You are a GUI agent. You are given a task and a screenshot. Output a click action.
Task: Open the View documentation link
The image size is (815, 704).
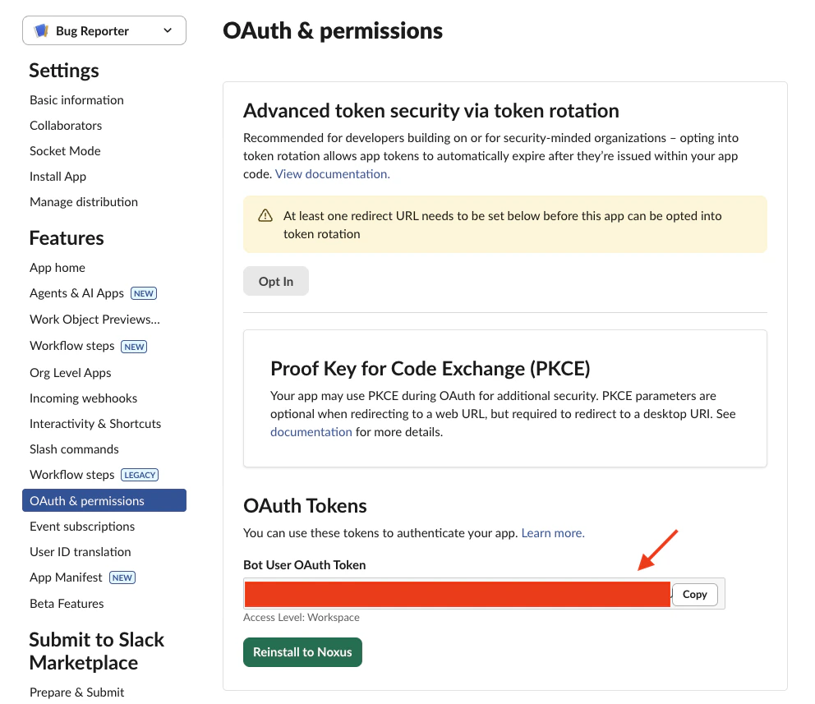[x=332, y=173]
